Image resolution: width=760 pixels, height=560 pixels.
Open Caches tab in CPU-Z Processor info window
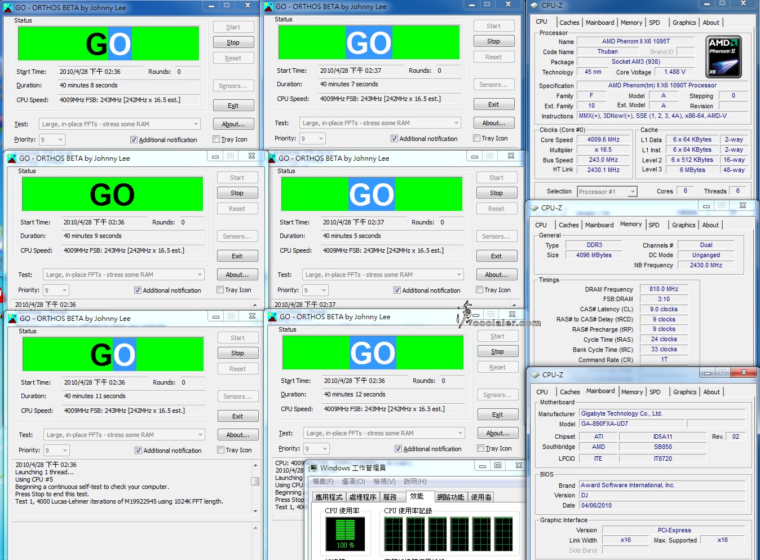click(569, 23)
